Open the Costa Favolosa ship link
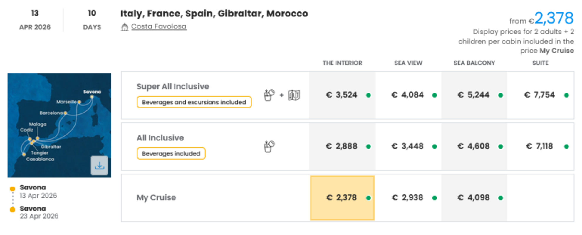Image resolution: width=582 pixels, height=235 pixels. pyautogui.click(x=159, y=26)
